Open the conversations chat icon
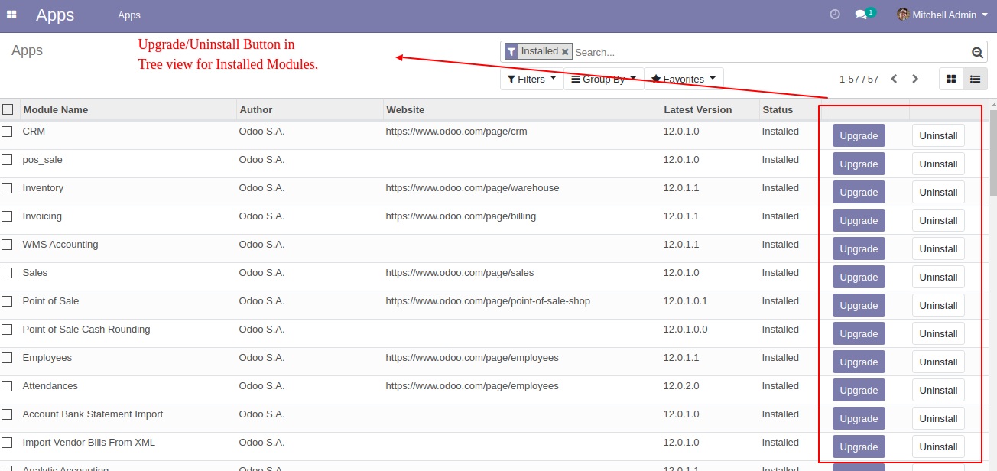Viewport: 997px width, 471px height. [x=861, y=15]
